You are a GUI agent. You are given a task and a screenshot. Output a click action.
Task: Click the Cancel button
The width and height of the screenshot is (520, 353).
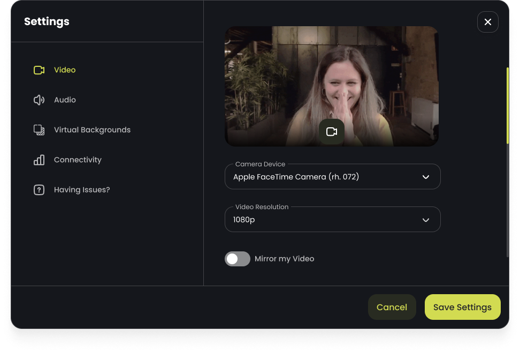392,307
